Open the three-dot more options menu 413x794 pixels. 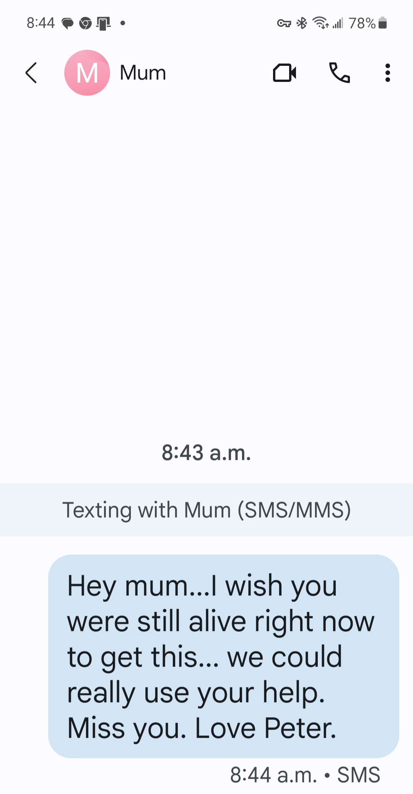click(x=387, y=73)
